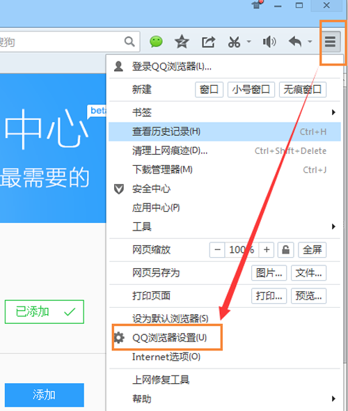This screenshot has height=411, width=348.
Task: Save page as 文件... button
Action: [309, 273]
